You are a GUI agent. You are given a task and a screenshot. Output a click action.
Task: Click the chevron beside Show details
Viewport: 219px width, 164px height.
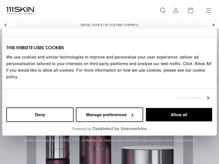click(x=208, y=98)
